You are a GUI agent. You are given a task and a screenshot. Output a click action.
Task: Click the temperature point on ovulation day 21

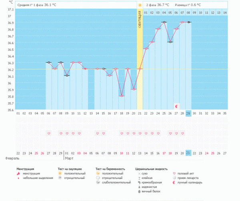(140, 69)
